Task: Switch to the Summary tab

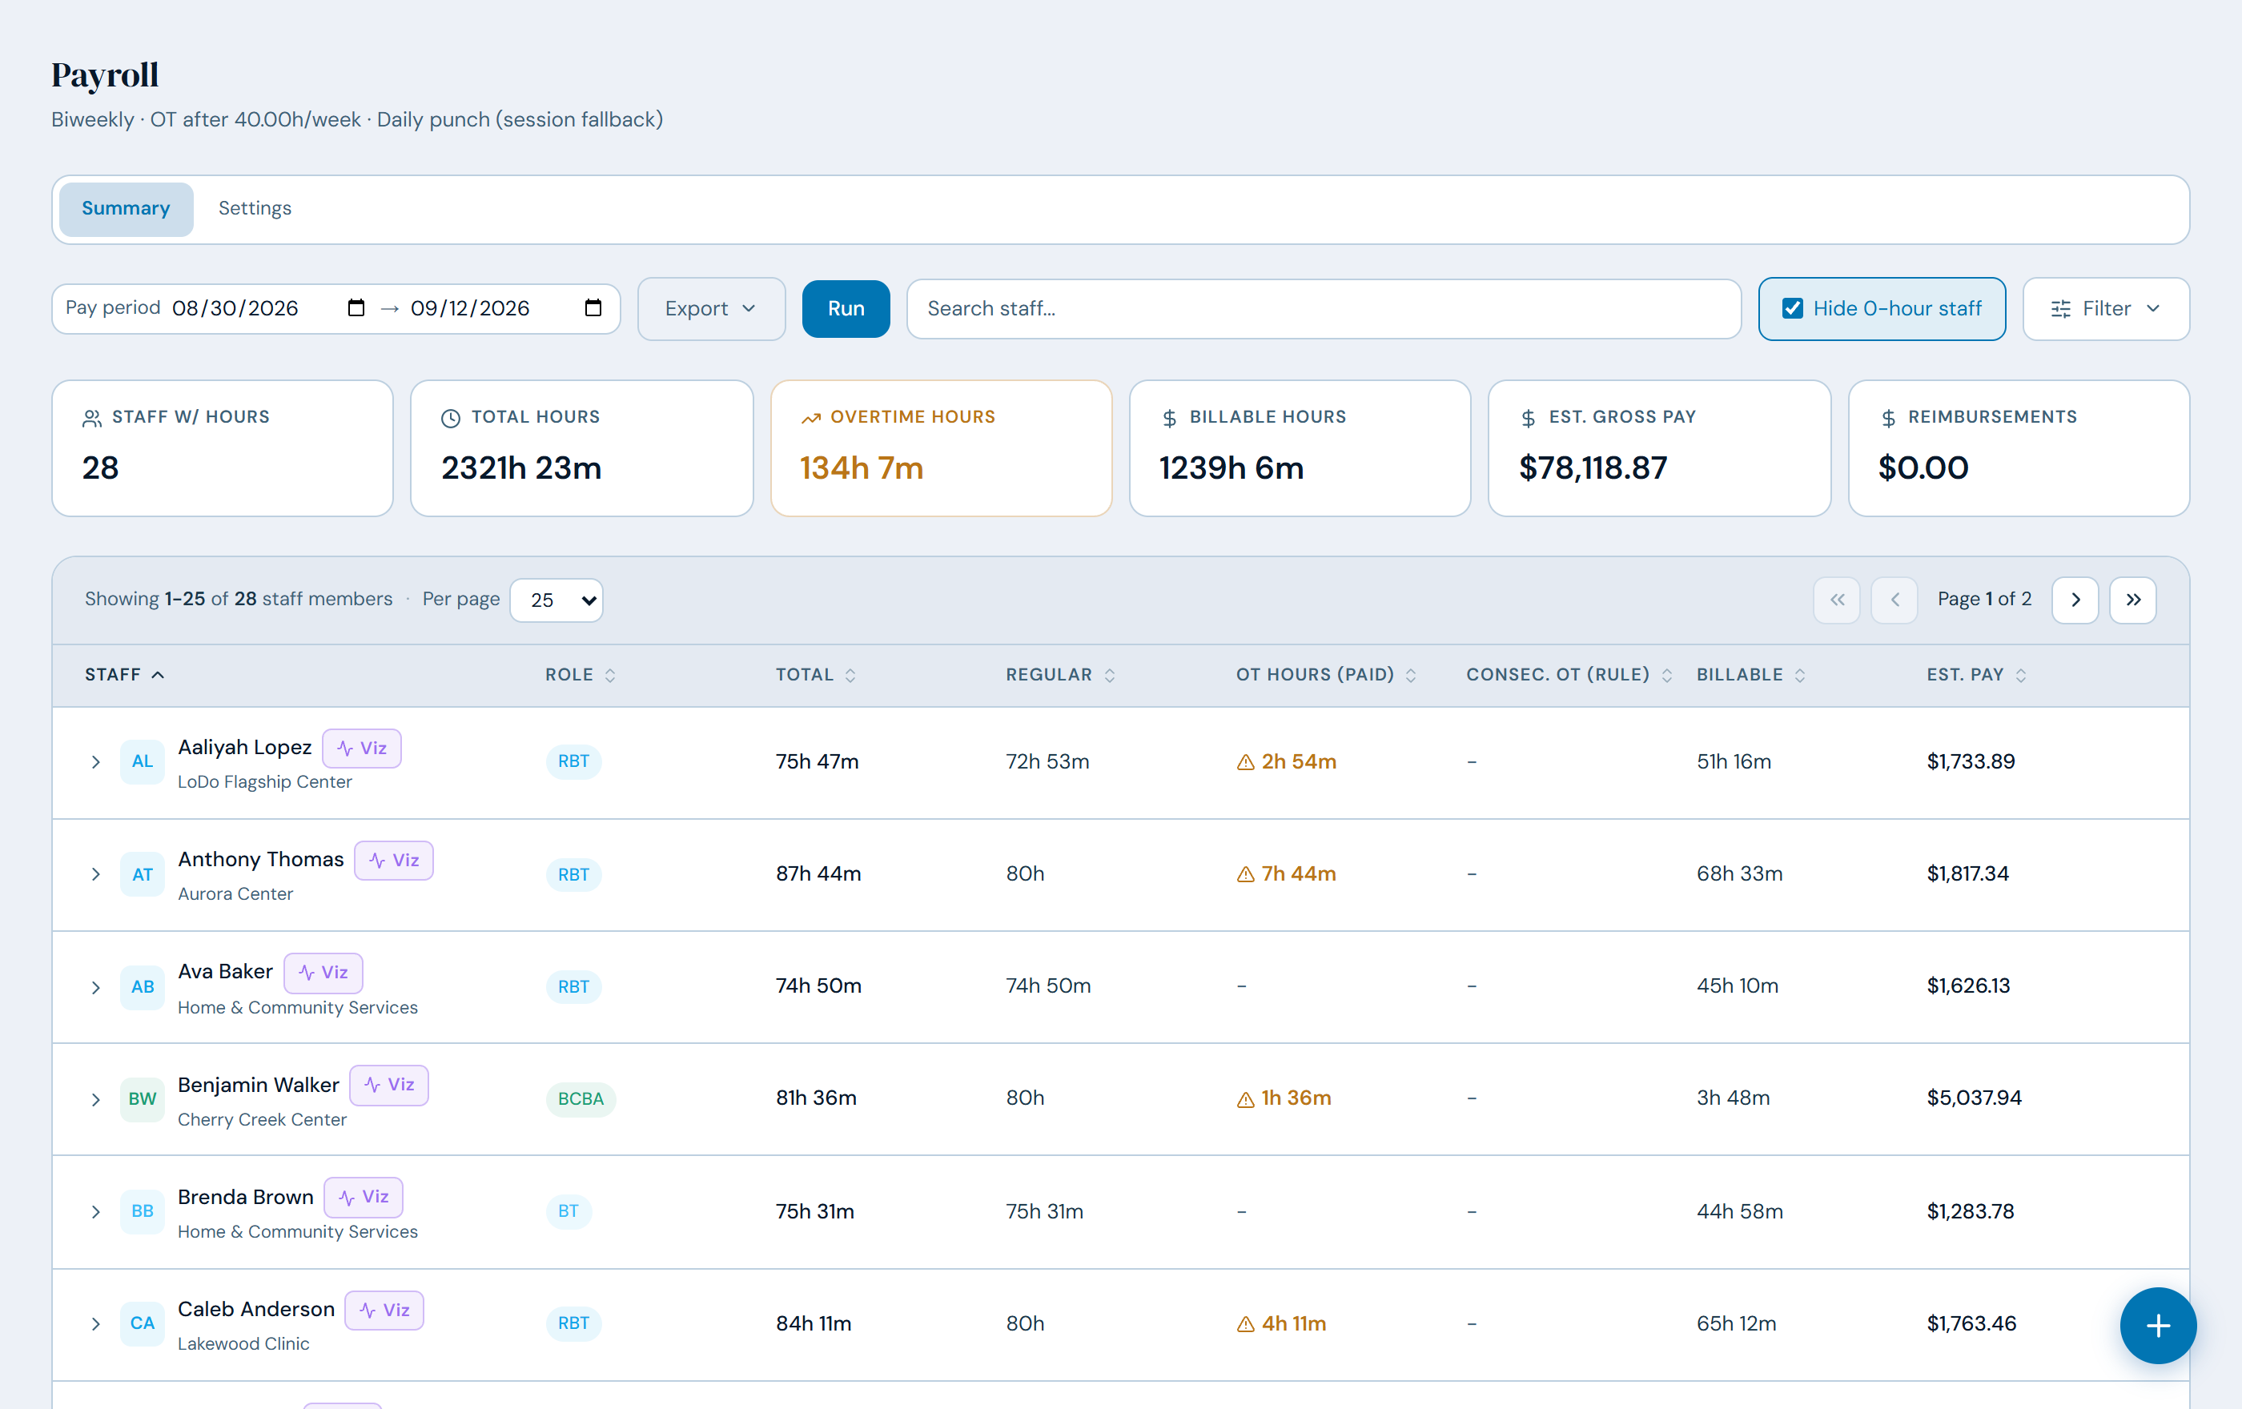Action: 126,208
